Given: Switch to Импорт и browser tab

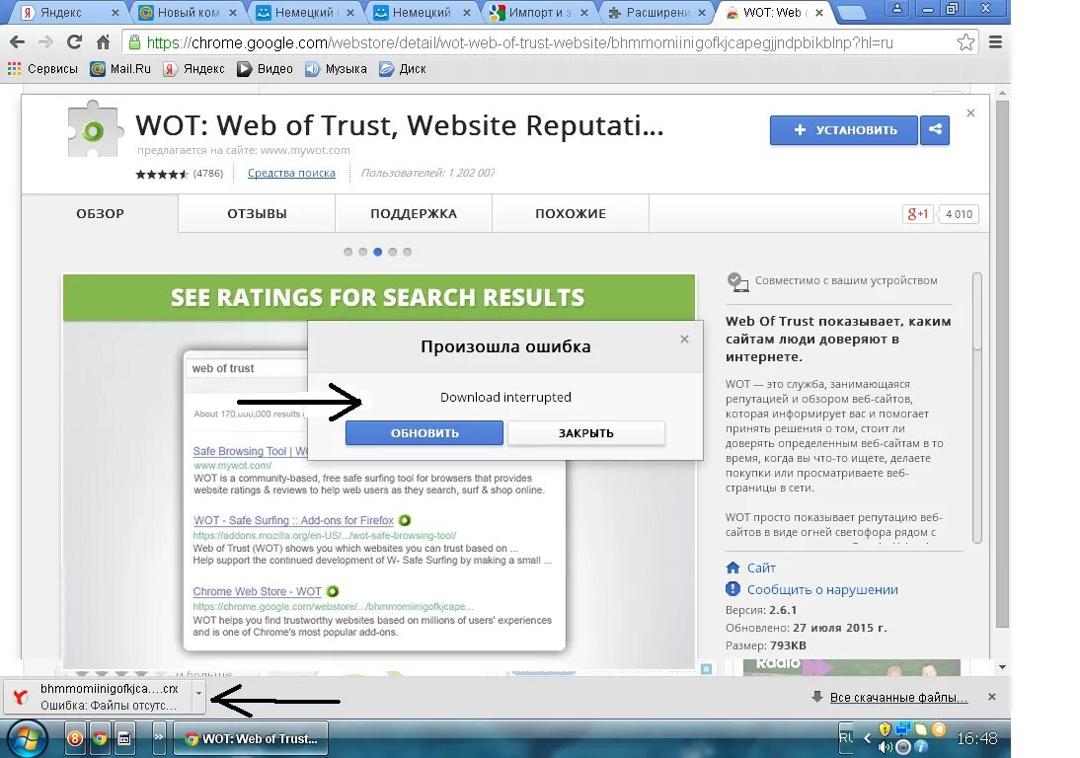Looking at the screenshot, I should click(x=539, y=13).
